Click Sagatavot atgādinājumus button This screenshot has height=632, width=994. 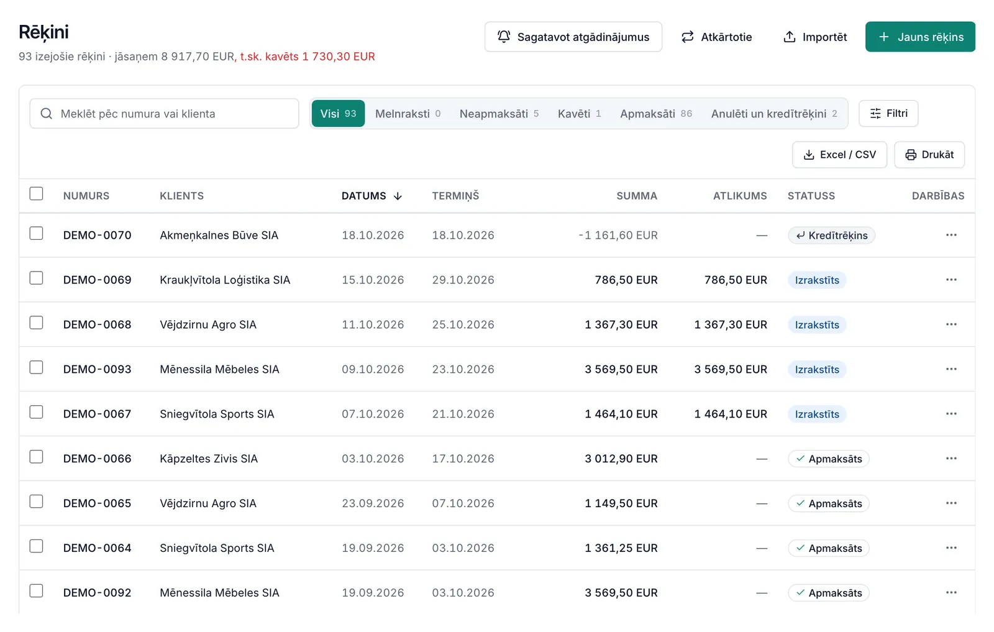click(573, 37)
